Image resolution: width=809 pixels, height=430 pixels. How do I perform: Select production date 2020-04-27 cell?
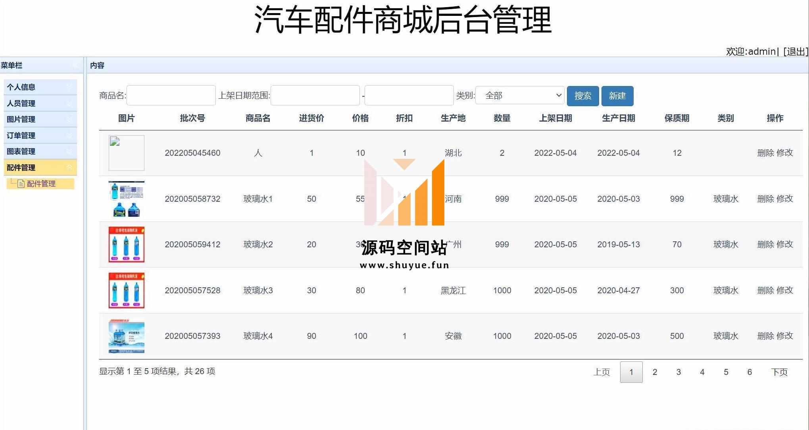click(x=619, y=290)
